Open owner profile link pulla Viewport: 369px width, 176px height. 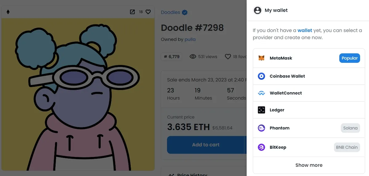pos(190,39)
